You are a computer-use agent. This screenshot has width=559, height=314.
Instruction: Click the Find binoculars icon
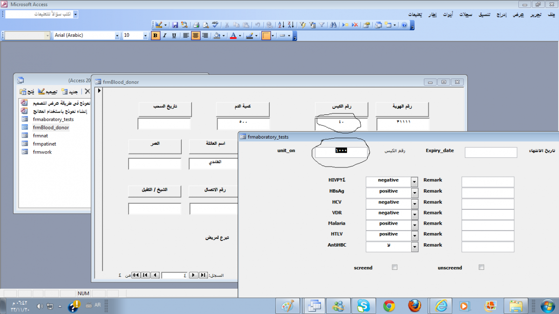point(334,25)
